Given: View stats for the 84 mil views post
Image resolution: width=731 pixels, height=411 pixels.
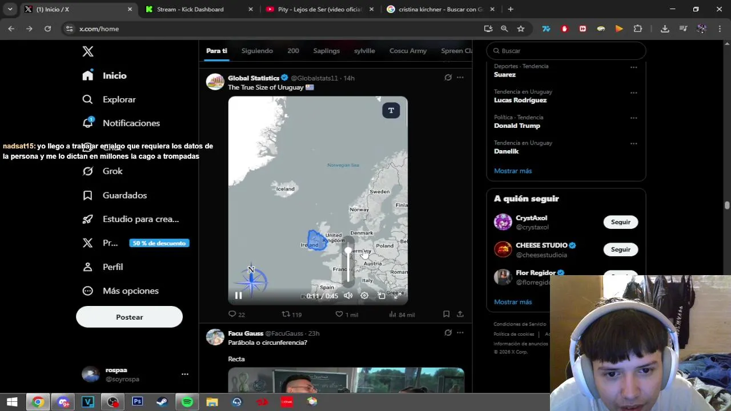Looking at the screenshot, I should [x=401, y=315].
